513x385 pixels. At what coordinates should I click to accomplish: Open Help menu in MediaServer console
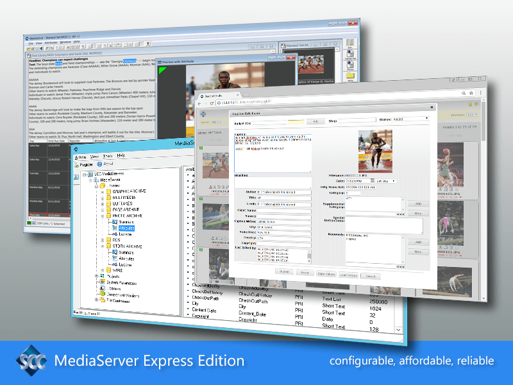coord(121,155)
